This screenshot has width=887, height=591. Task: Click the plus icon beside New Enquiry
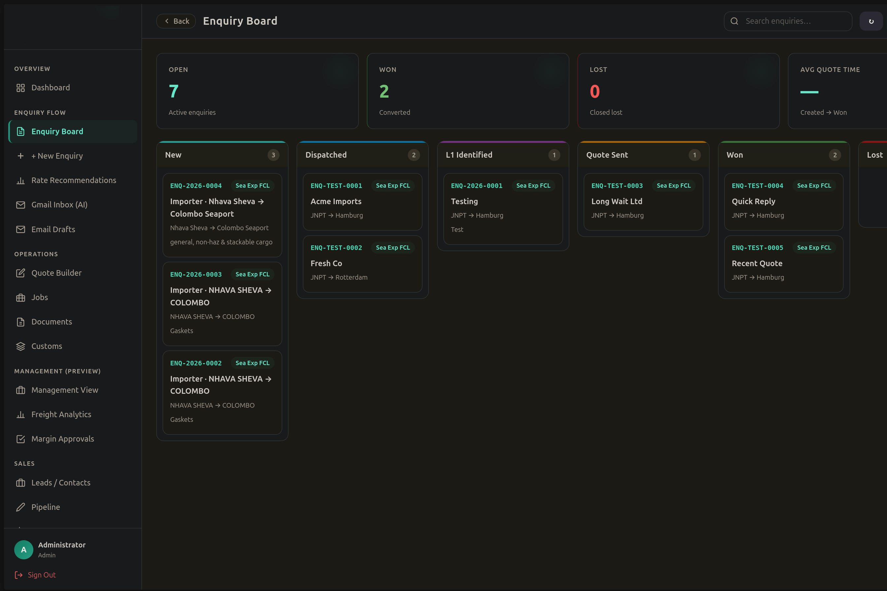point(20,156)
